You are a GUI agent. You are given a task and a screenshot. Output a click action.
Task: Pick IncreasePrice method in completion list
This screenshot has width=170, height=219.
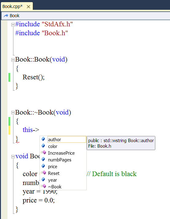[x=63, y=153]
